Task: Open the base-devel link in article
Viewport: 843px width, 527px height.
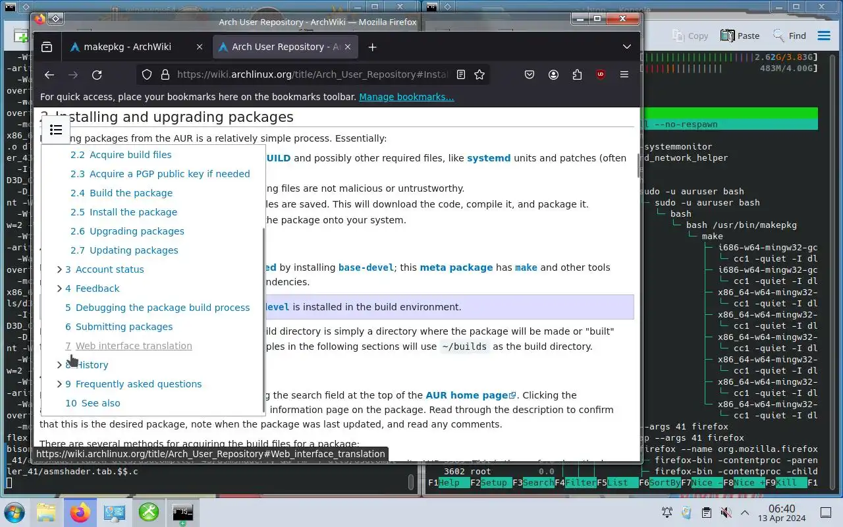Action: coord(366,267)
